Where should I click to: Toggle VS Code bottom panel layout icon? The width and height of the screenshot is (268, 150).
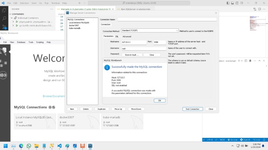232,3
